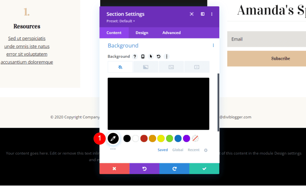The height and width of the screenshot is (188, 306).
Task: Open the Background three-dot options menu
Action: tap(213, 46)
